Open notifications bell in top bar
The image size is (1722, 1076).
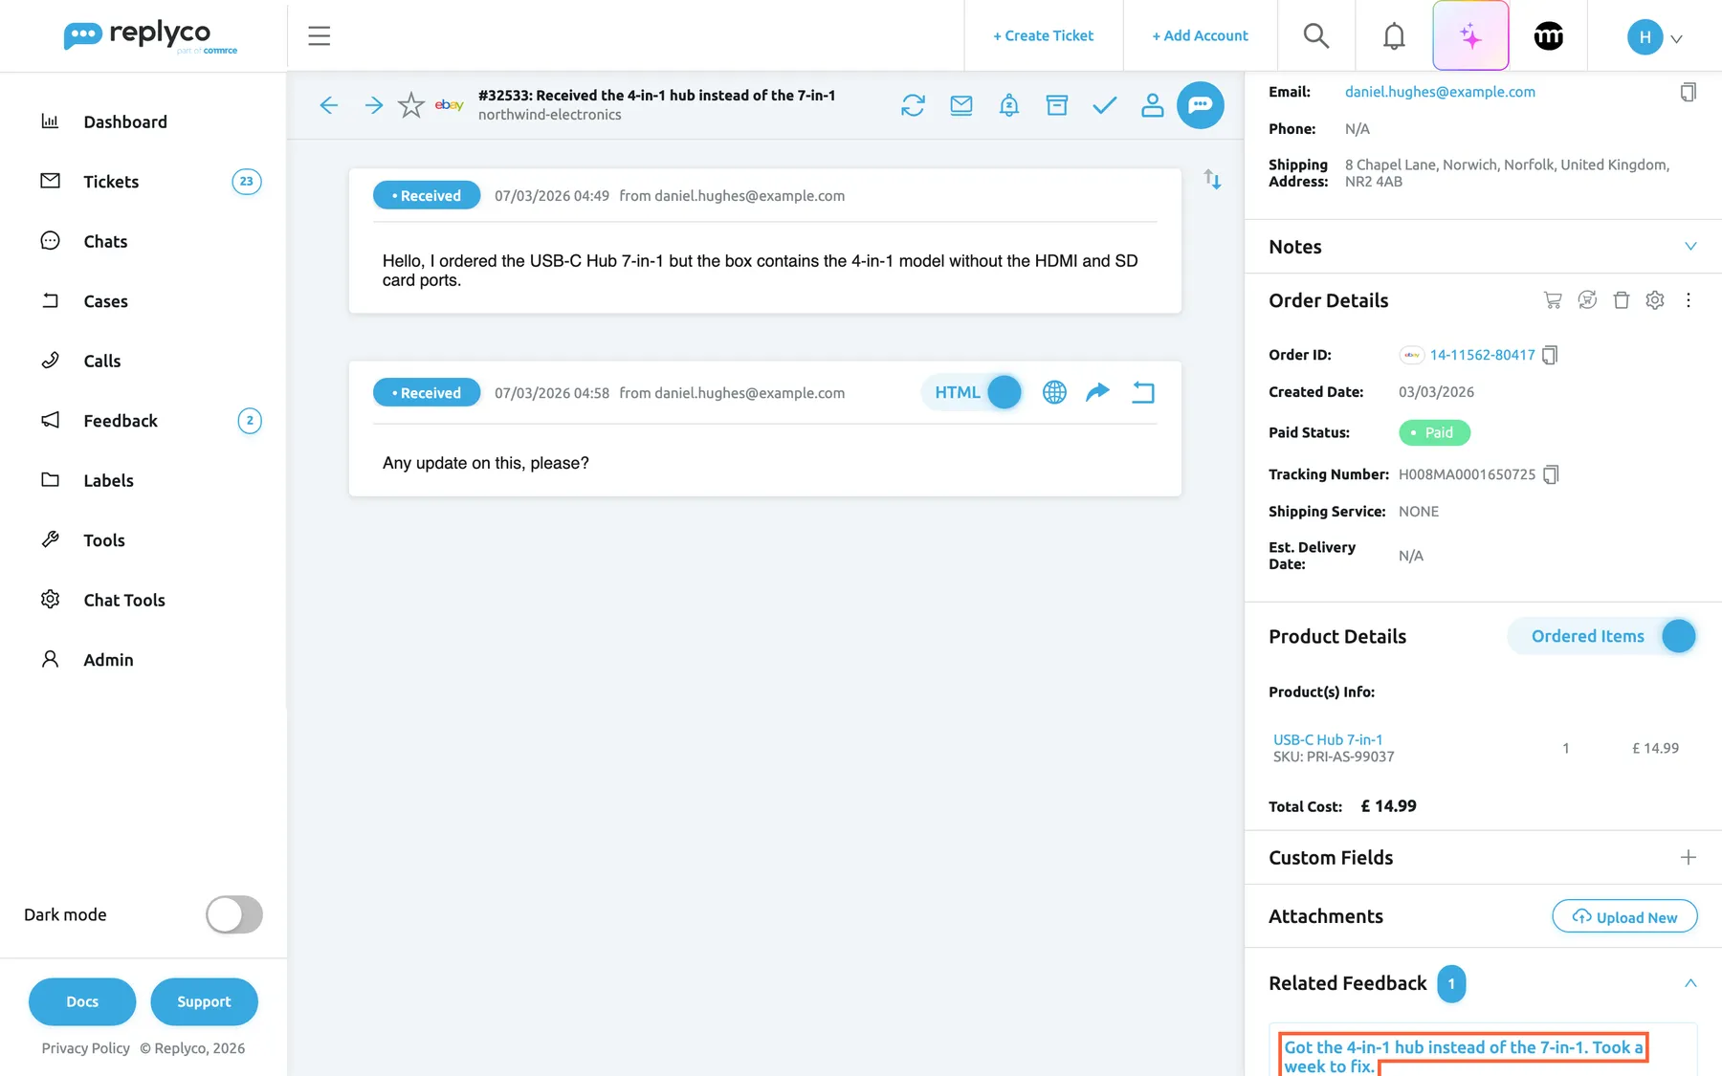pos(1394,36)
